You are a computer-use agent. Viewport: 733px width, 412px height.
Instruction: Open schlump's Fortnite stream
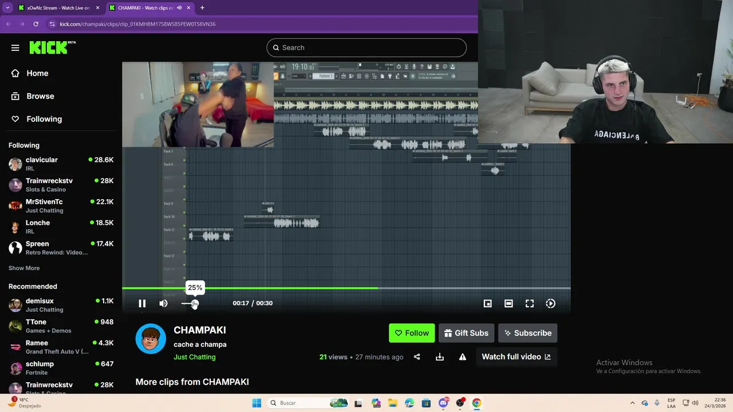[x=61, y=368]
